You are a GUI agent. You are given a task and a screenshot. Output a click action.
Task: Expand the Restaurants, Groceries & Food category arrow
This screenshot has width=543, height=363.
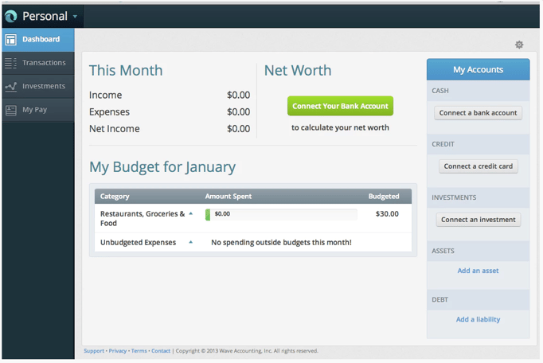click(190, 213)
